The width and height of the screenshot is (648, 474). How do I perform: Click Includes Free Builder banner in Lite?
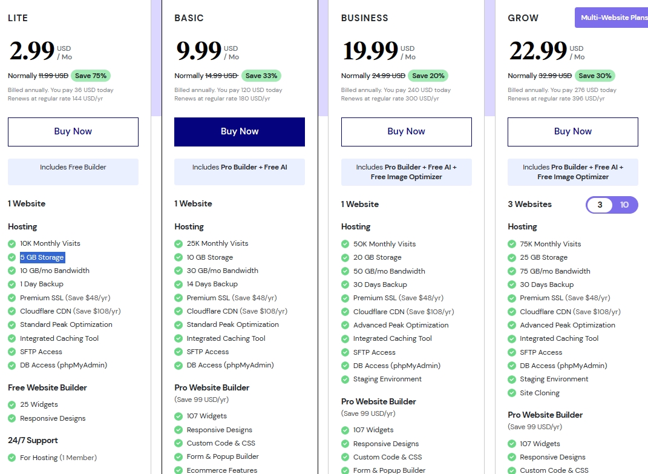click(73, 168)
